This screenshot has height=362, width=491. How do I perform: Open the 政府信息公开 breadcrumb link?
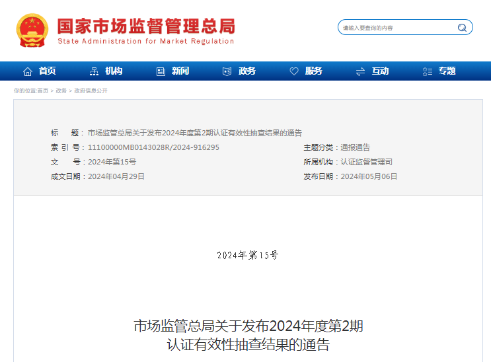tap(91, 90)
